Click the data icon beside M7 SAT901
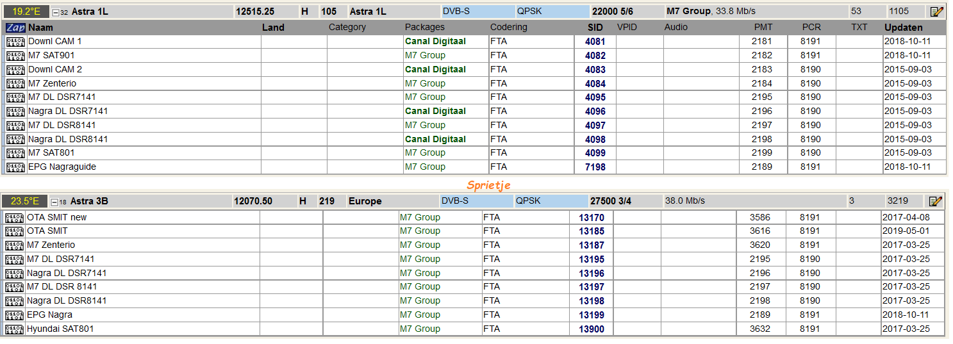 pos(15,56)
